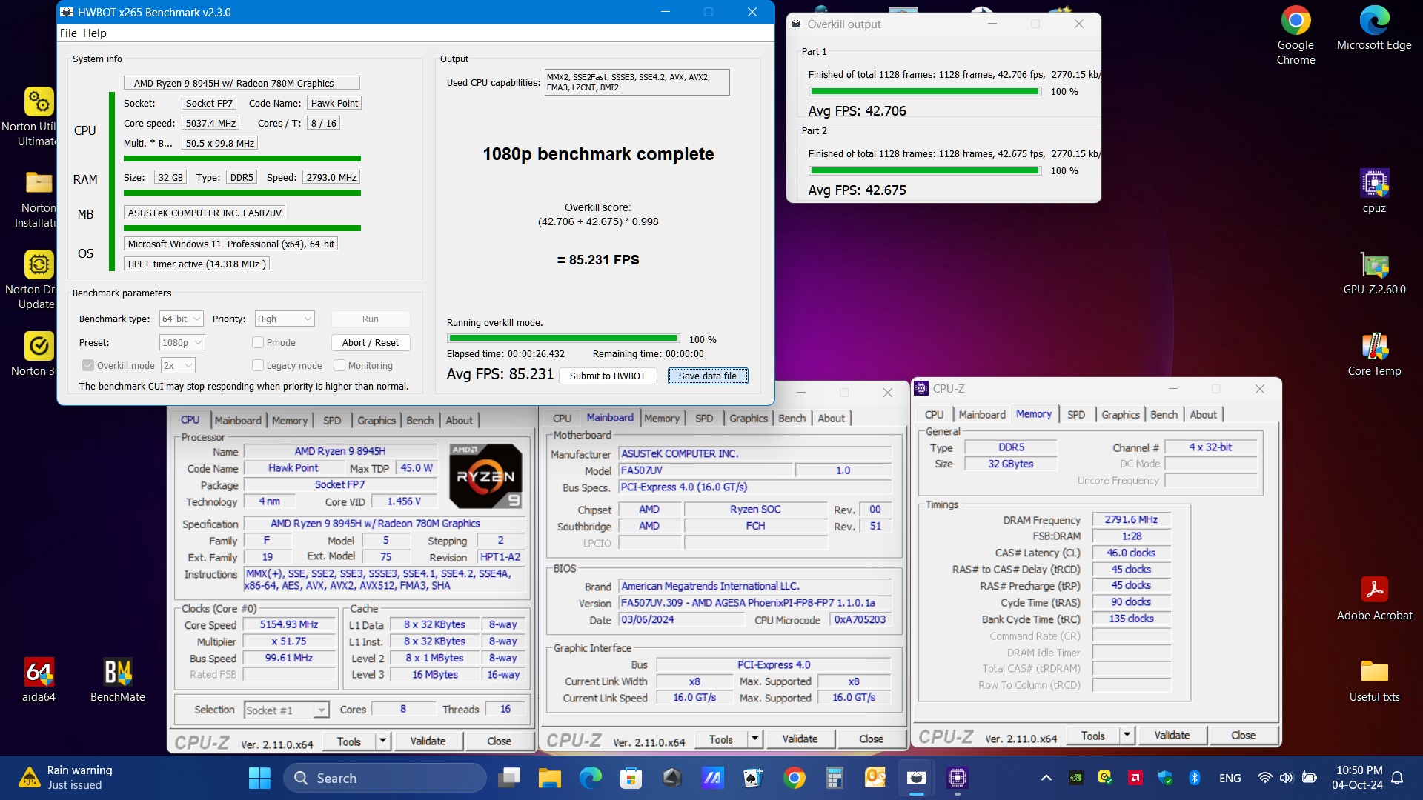Expand Preset 1080p dropdown

(x=182, y=342)
